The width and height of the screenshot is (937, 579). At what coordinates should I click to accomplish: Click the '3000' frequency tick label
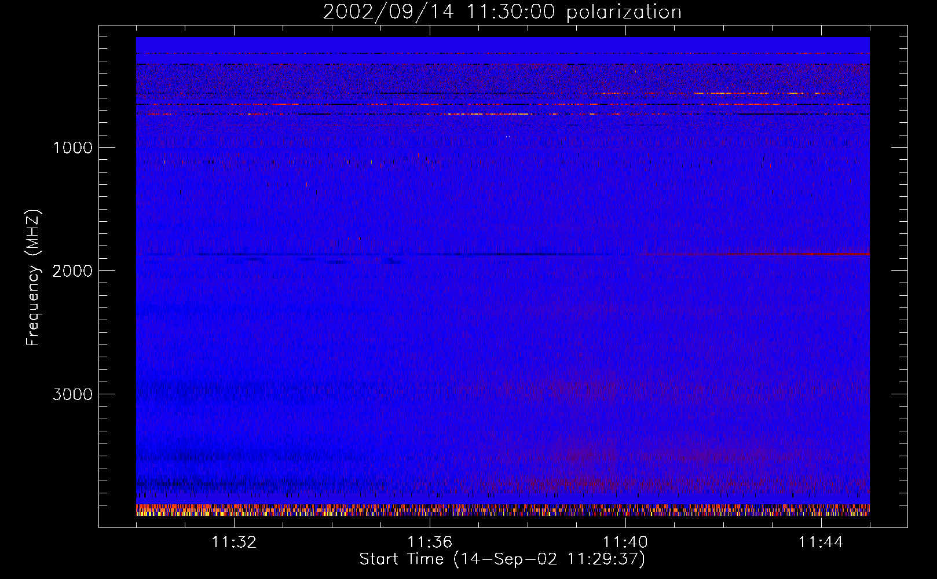pyautogui.click(x=72, y=394)
